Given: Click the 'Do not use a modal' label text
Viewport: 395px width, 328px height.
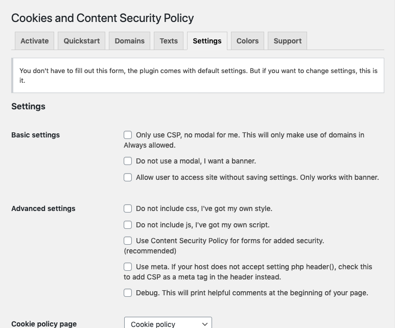Looking at the screenshot, I should click(196, 161).
